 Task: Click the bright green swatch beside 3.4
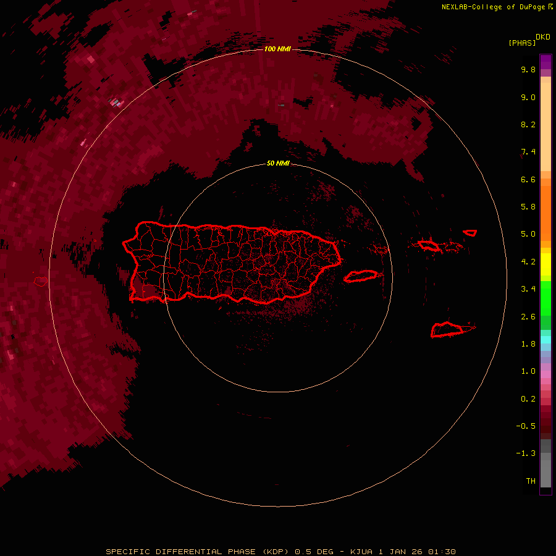545,298
